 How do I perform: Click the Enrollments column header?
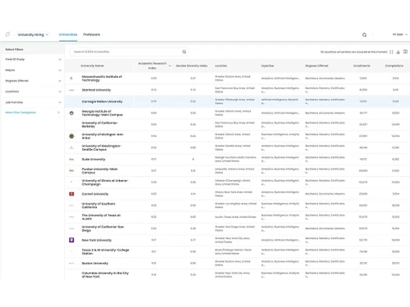[362, 65]
